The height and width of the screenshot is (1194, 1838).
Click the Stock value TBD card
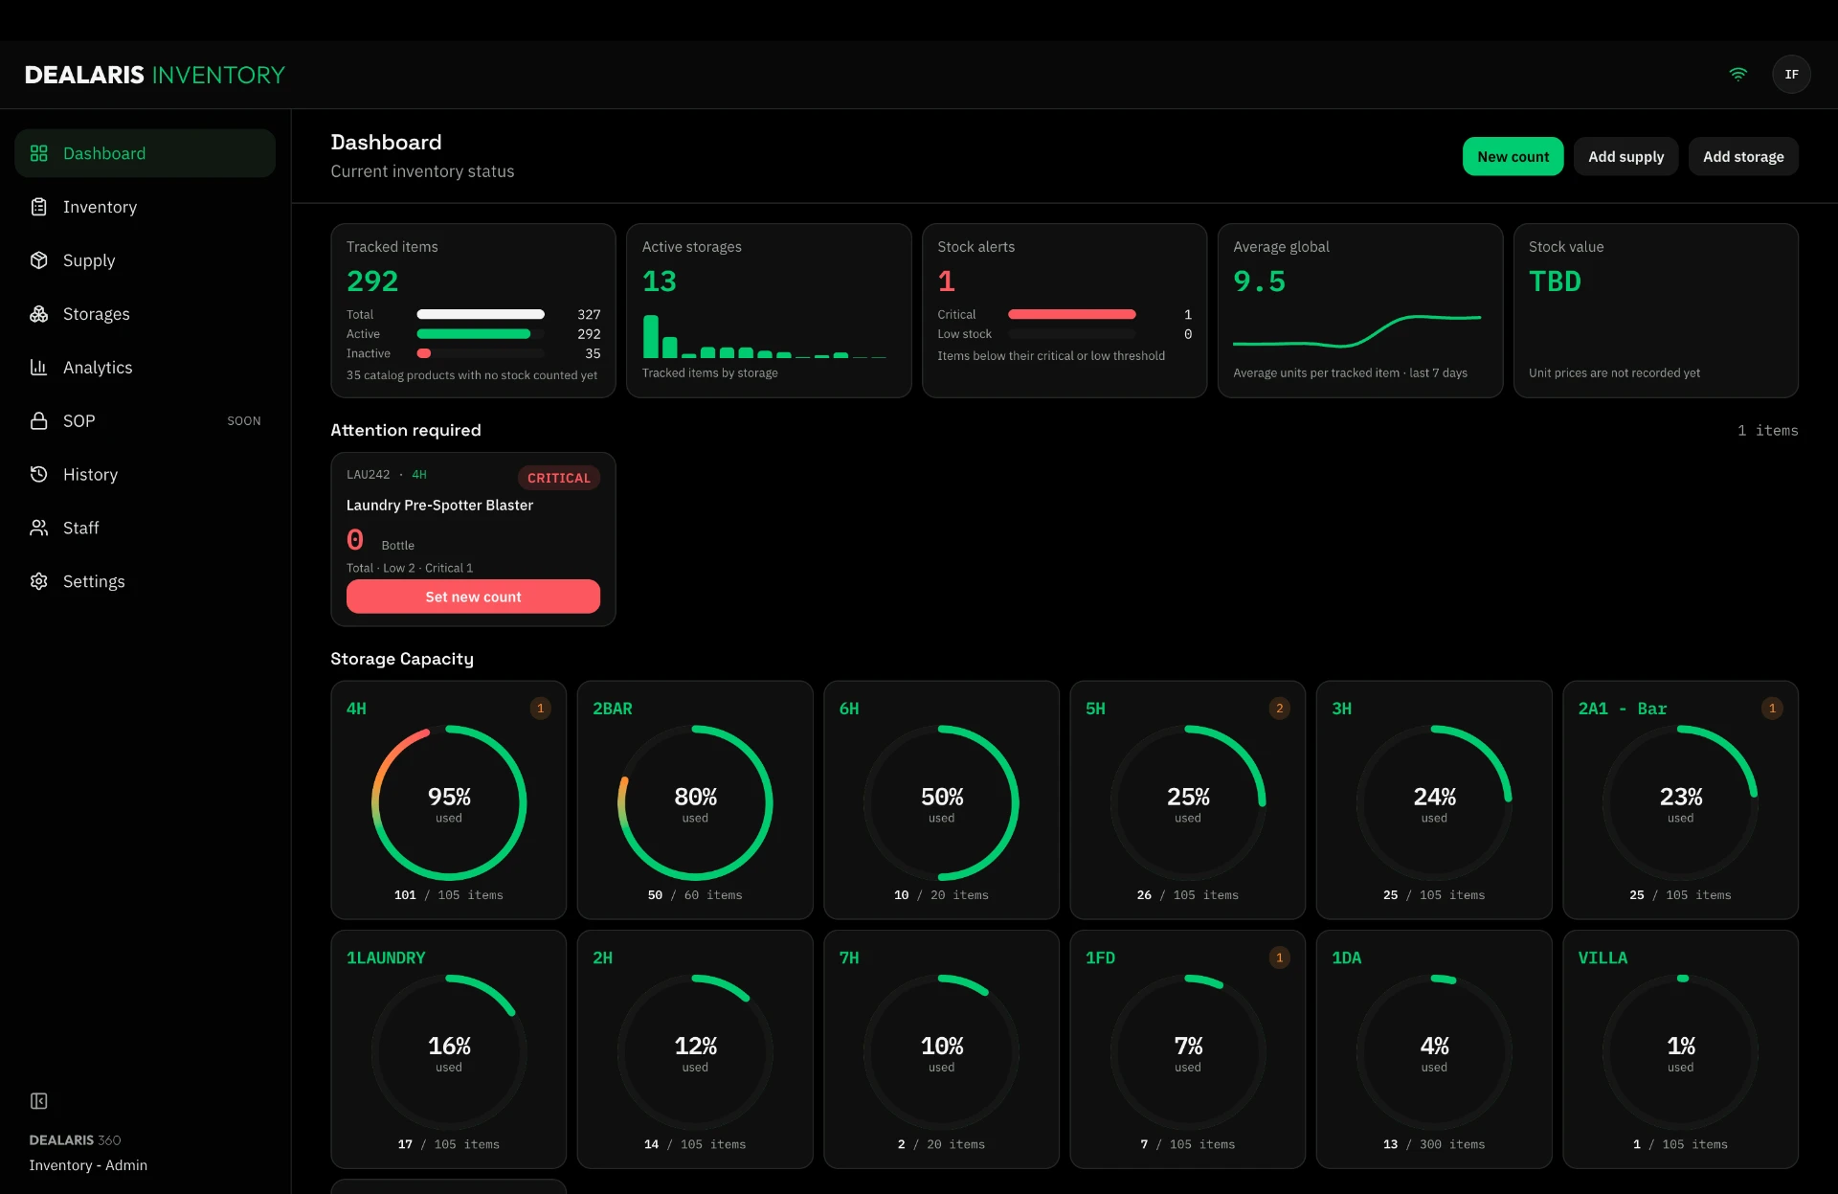tap(1655, 310)
